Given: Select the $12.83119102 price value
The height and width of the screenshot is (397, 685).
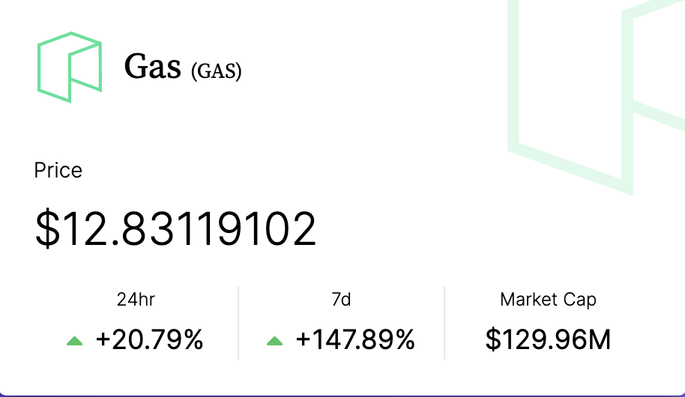Looking at the screenshot, I should tap(175, 228).
